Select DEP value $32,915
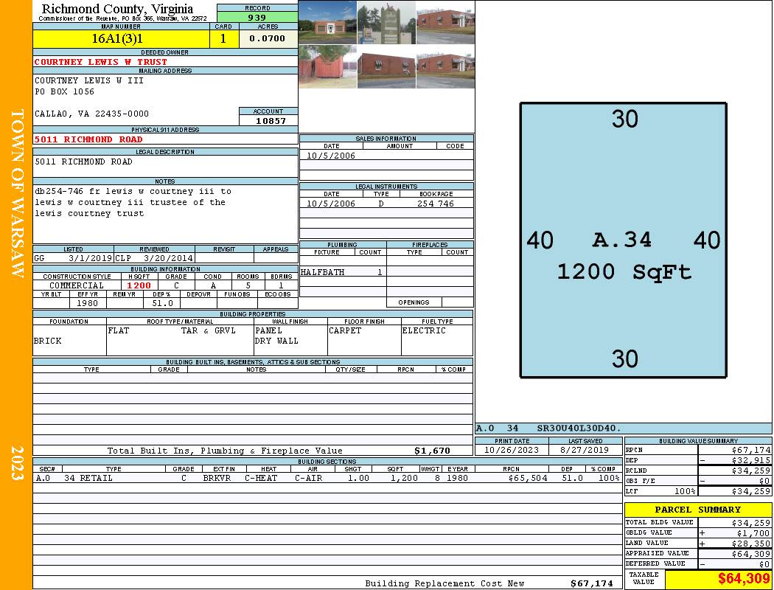Viewport: 774px width, 590px height. [750, 461]
